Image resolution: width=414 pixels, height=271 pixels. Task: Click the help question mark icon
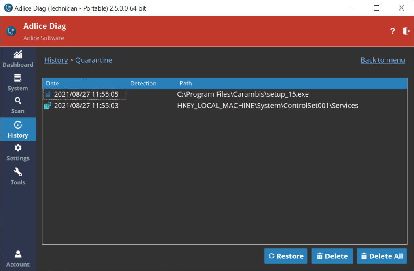[392, 31]
